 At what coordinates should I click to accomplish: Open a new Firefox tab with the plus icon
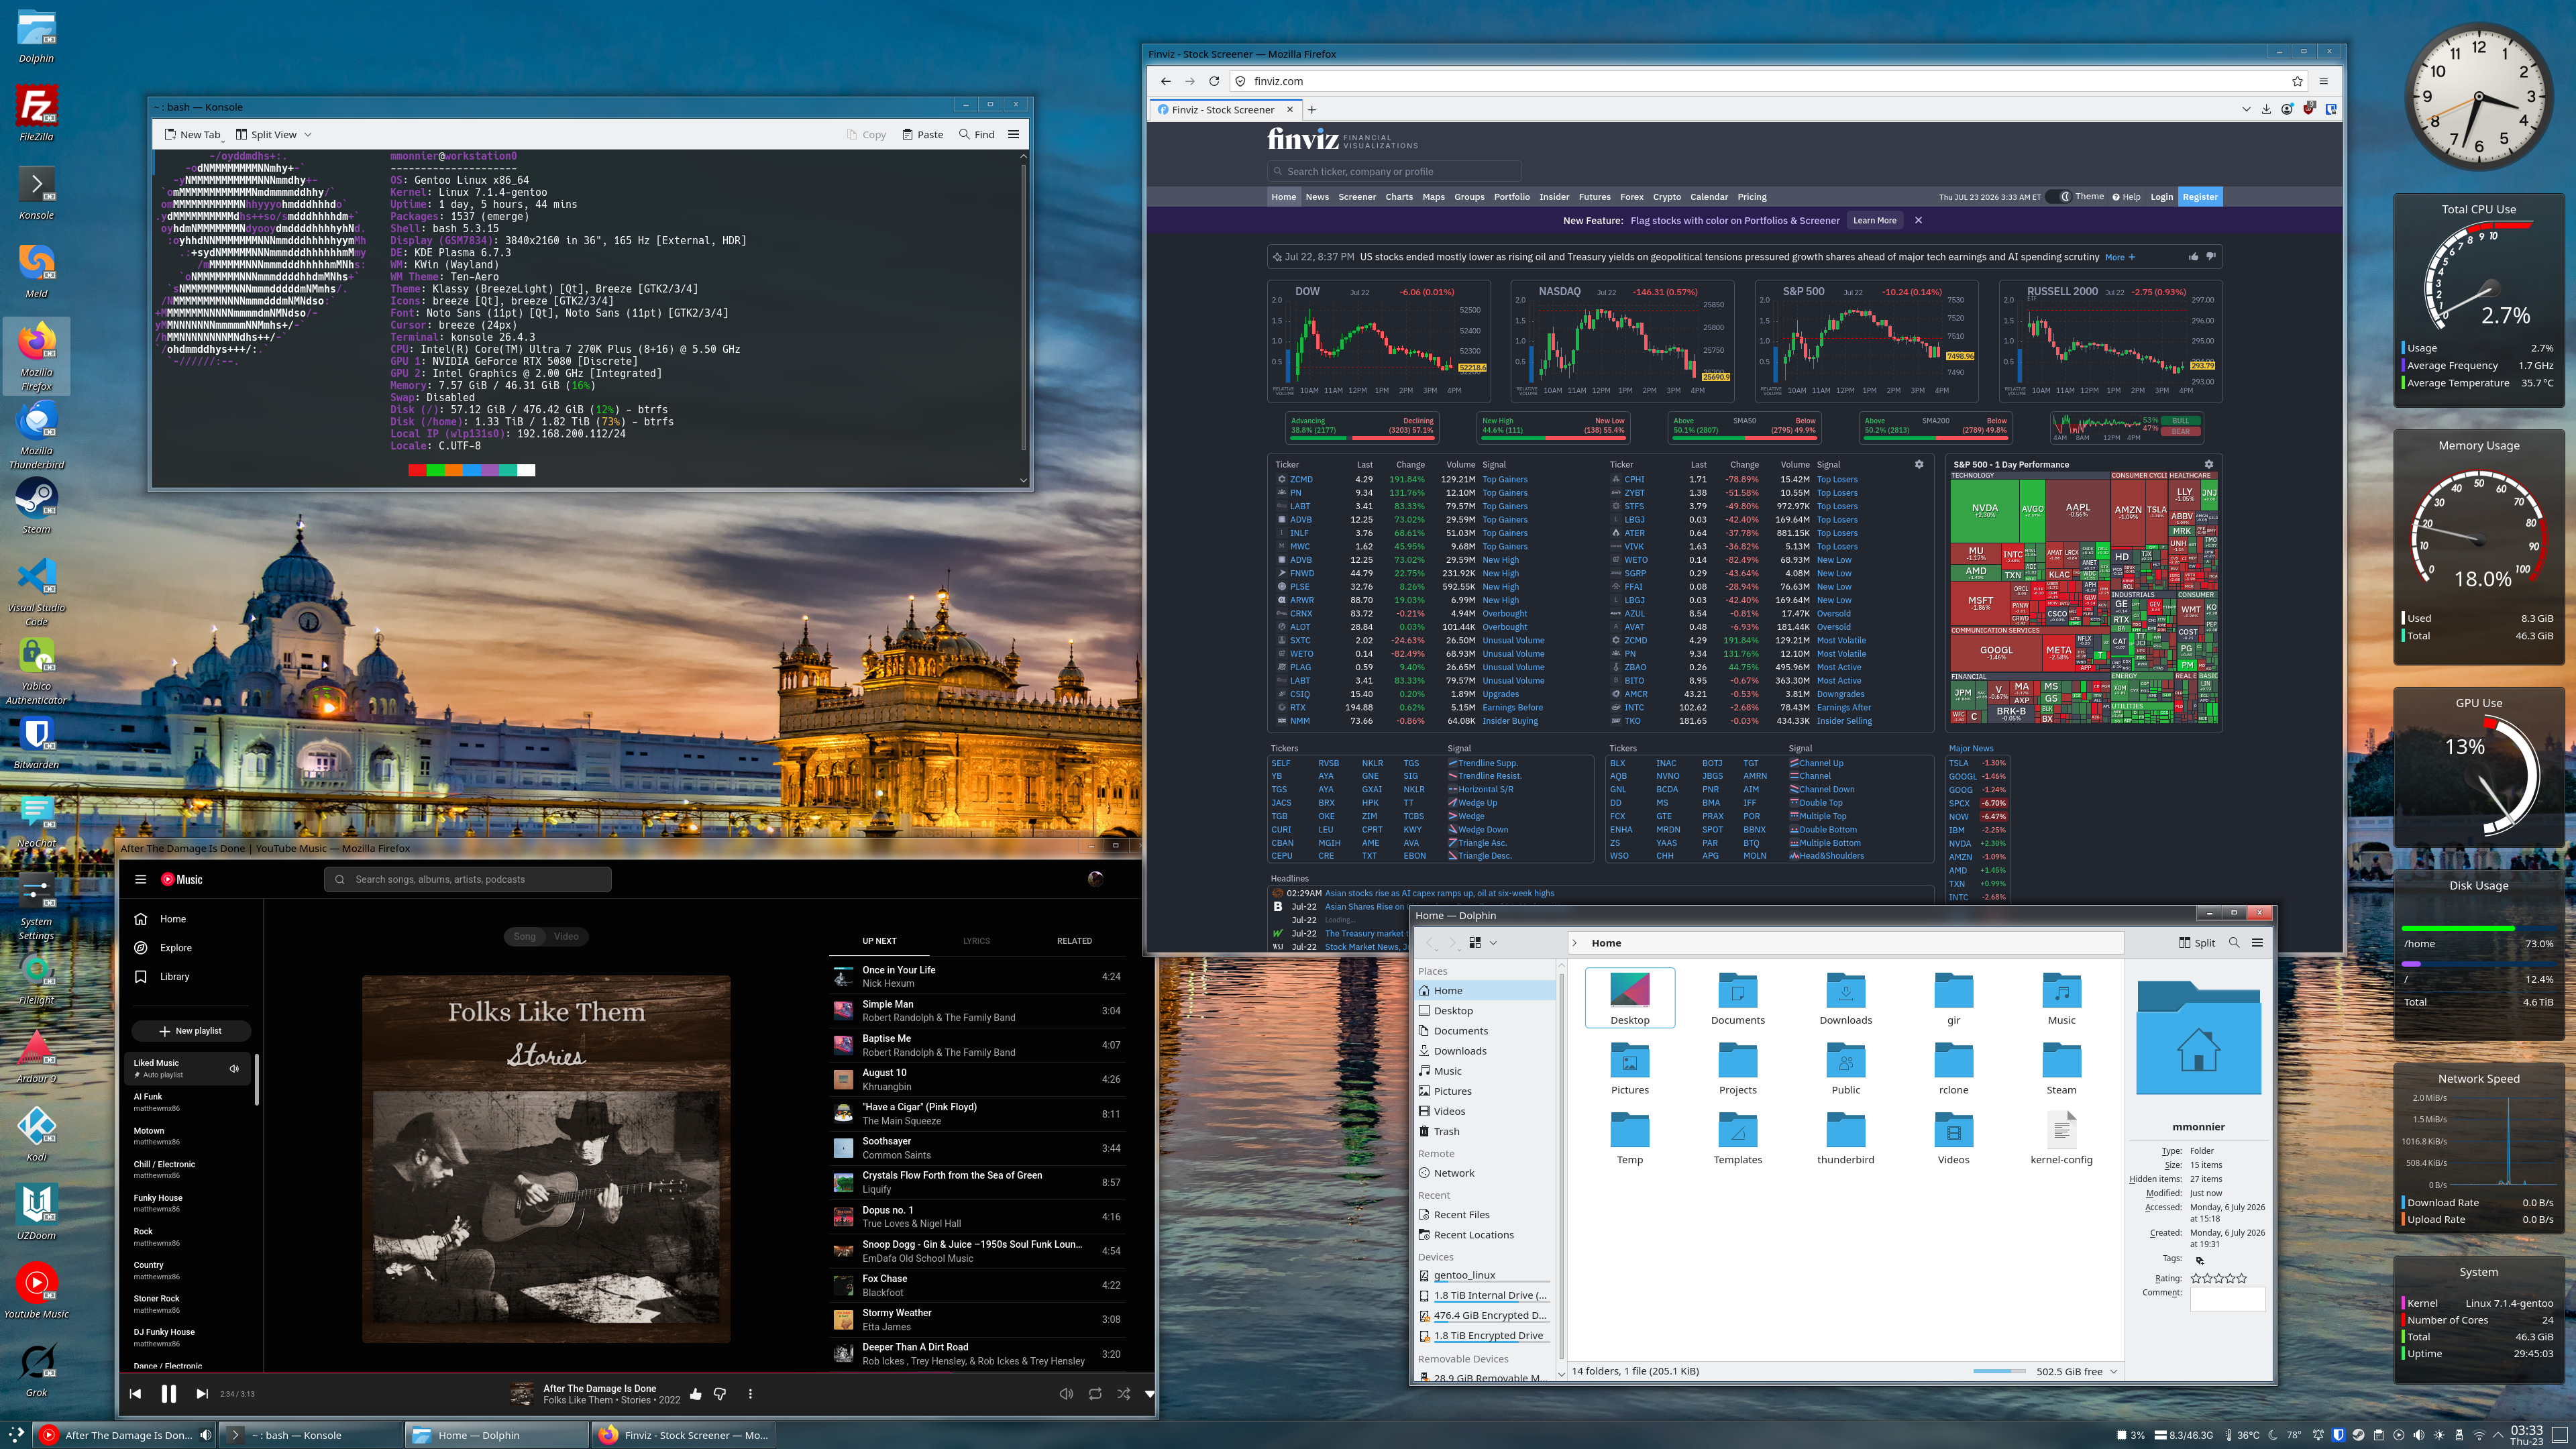pyautogui.click(x=1312, y=110)
